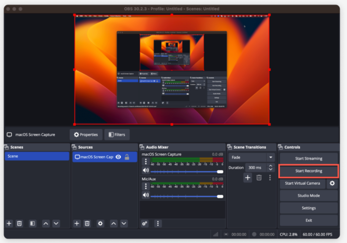Screen dimensions: 347x243
Task: Click the Audio Mixer panel dock icon
Action: click(142, 147)
